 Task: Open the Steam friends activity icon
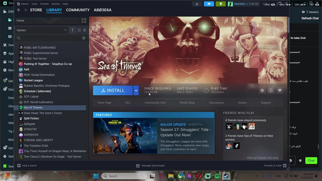[x=197, y=4]
